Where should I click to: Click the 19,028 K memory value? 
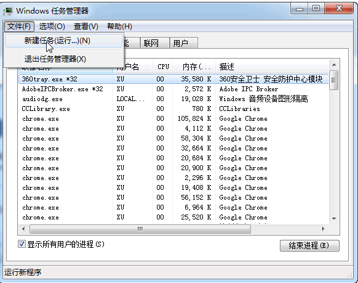pyautogui.click(x=196, y=99)
